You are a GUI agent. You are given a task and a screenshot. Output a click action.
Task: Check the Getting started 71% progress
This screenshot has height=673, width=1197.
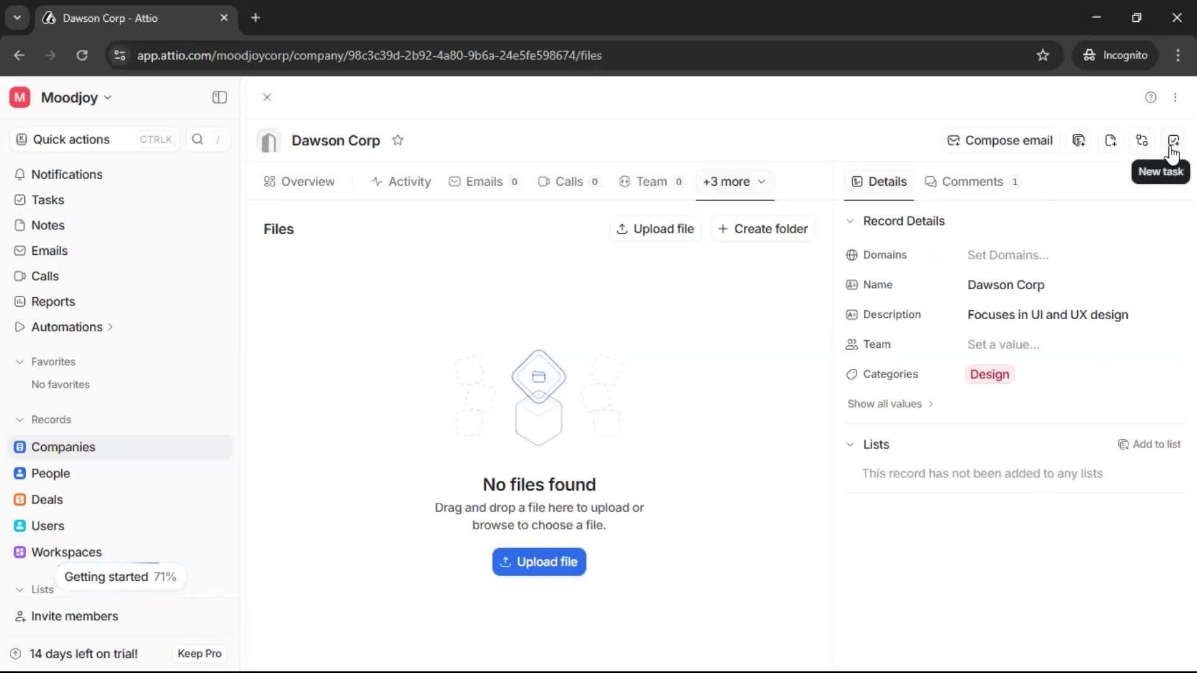[120, 576]
